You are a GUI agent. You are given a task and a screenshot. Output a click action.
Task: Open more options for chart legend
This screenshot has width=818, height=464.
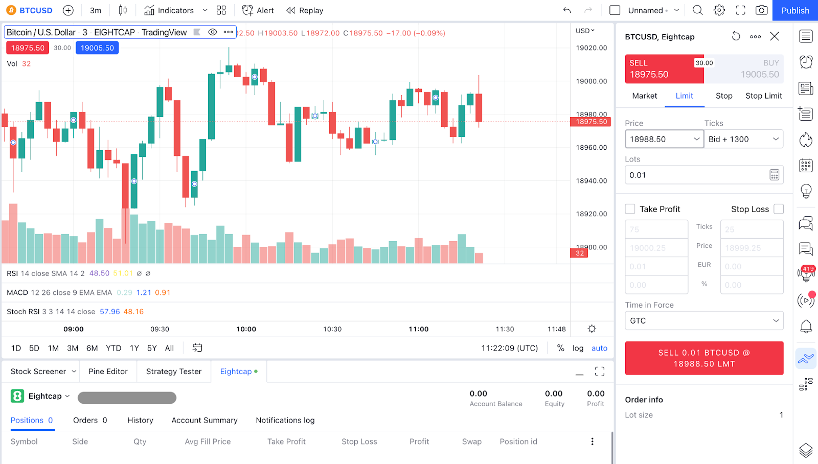pyautogui.click(x=228, y=32)
